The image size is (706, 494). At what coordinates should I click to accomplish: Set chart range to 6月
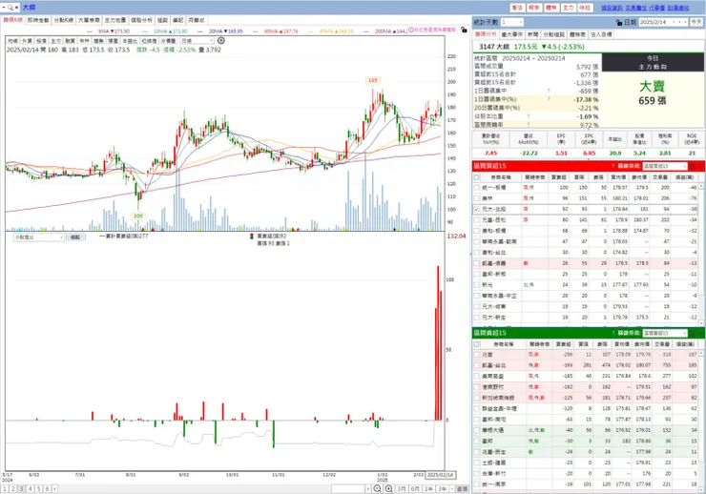click(x=415, y=488)
